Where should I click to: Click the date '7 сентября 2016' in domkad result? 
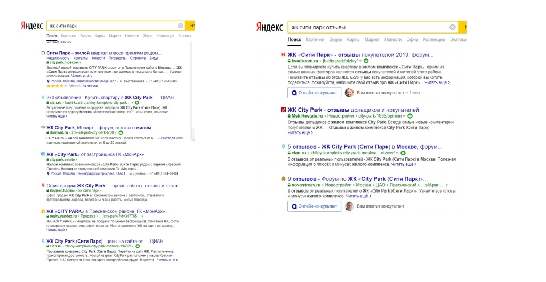(x=170, y=138)
